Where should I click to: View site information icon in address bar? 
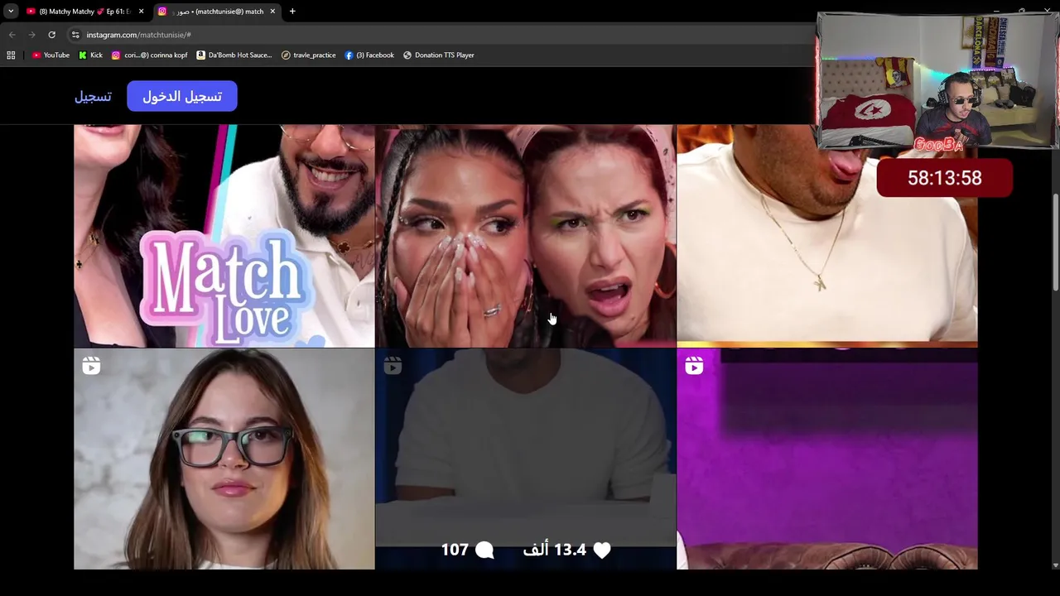(75, 35)
